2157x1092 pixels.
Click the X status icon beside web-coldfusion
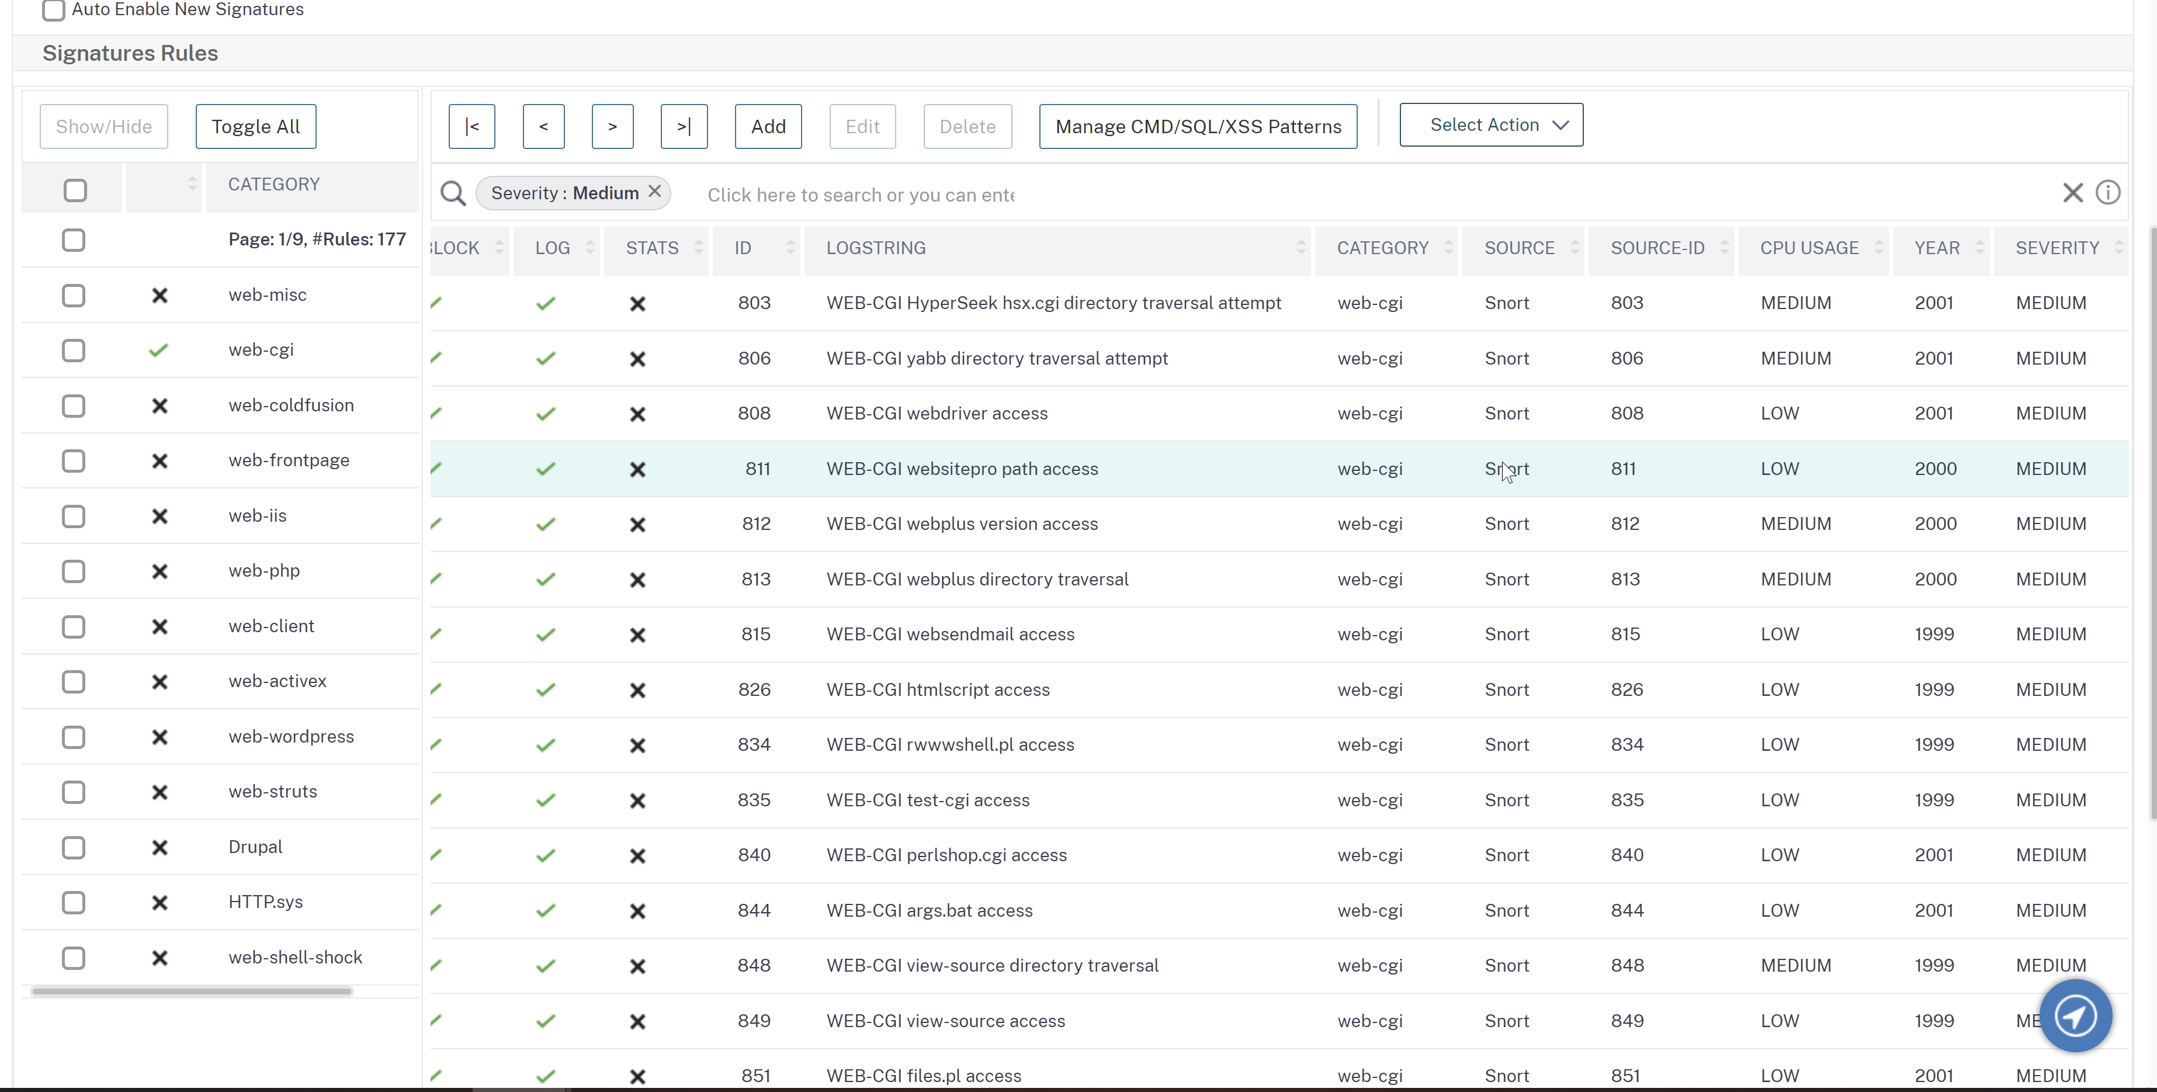pos(159,405)
